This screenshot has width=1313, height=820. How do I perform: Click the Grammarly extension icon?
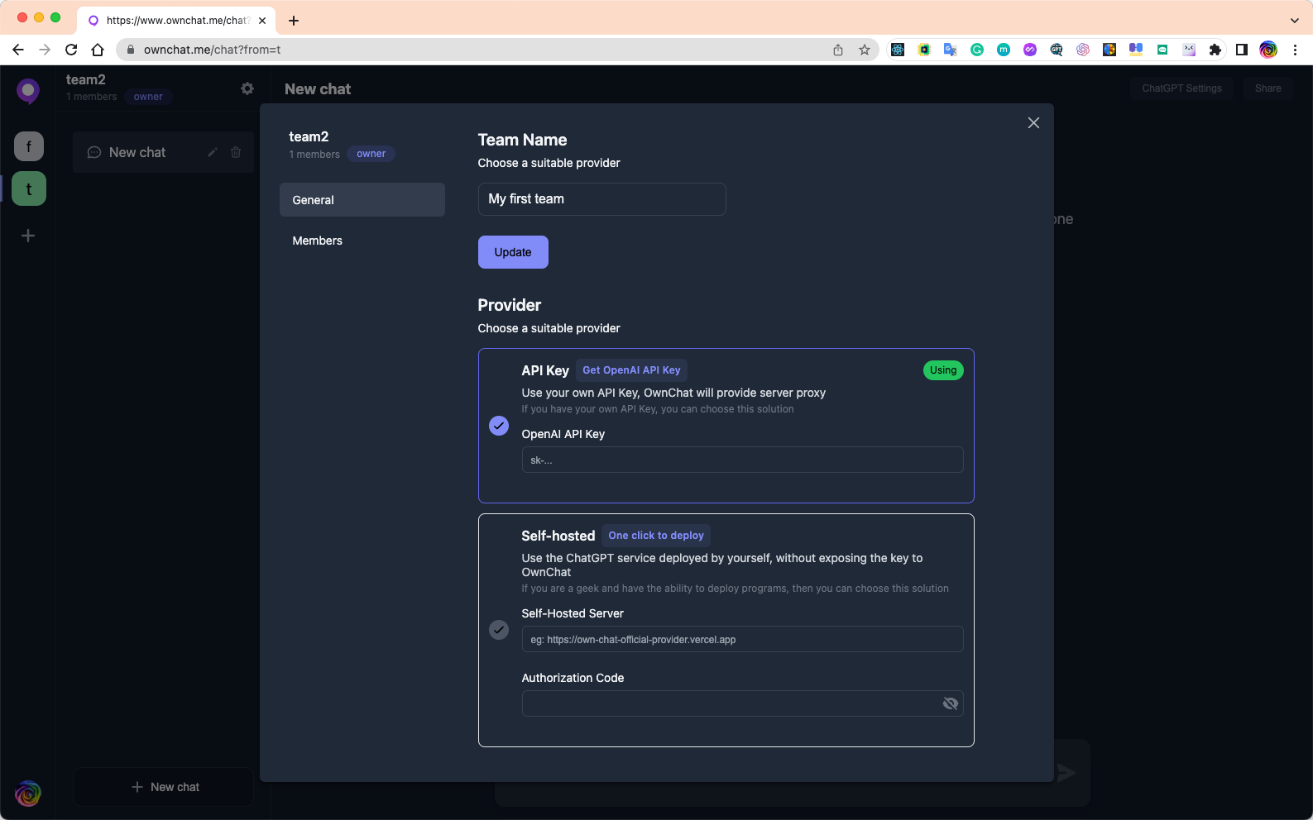pyautogui.click(x=977, y=50)
